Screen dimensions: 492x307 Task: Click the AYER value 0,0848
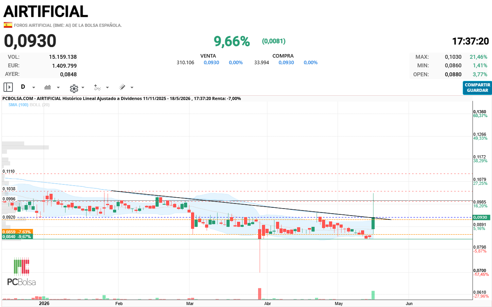pos(68,74)
